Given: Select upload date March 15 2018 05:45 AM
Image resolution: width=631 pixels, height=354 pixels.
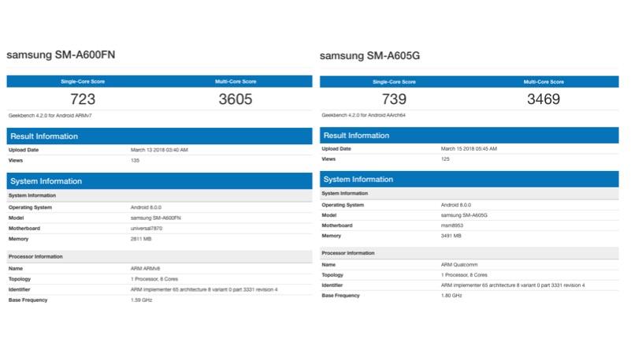Looking at the screenshot, I should pos(470,148).
